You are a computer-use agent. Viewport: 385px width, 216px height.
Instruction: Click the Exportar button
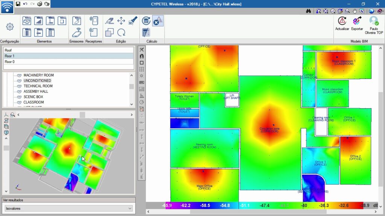click(357, 24)
